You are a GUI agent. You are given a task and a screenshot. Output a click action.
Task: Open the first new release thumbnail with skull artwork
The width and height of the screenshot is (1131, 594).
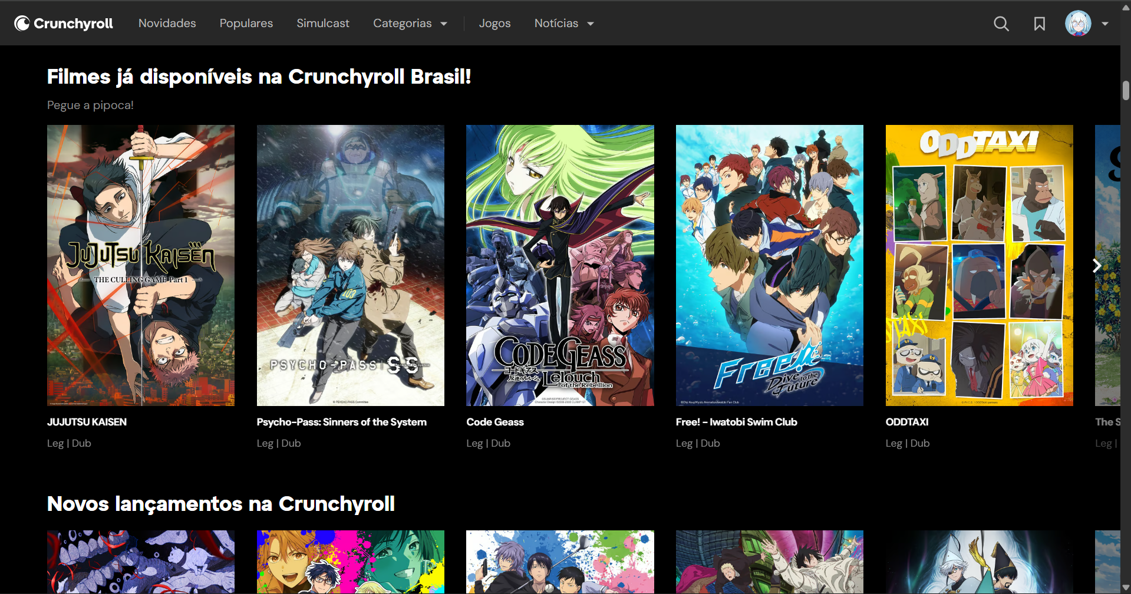141,562
